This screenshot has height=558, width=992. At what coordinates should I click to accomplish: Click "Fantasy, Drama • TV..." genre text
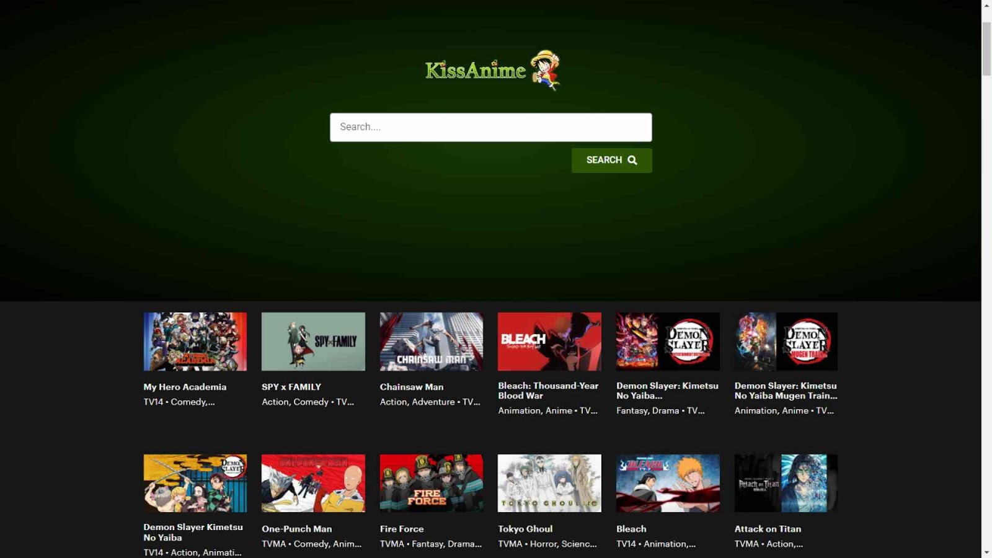click(660, 410)
